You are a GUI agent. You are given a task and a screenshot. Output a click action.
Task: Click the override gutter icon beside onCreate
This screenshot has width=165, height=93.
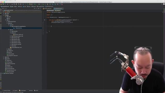coord(45,20)
